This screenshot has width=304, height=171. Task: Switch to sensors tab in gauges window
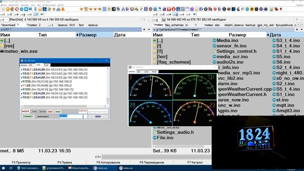[x=132, y=72]
